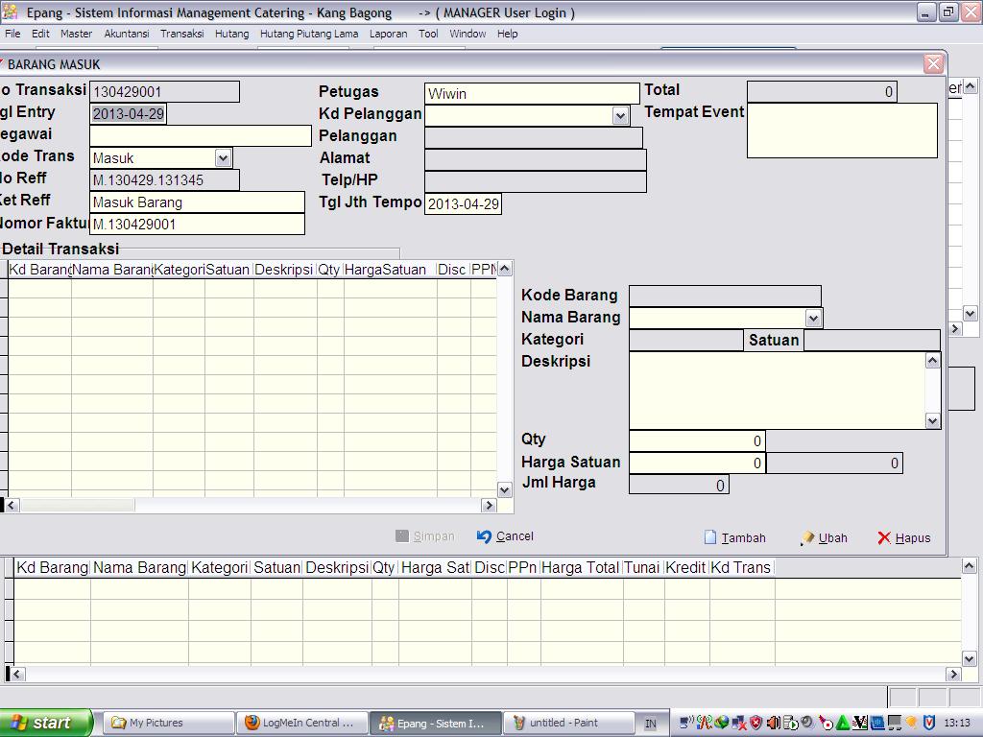Expand the Nama Barang combo box

click(813, 318)
